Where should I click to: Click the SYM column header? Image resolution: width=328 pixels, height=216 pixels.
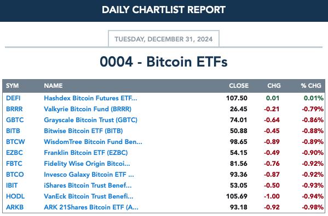(13, 86)
